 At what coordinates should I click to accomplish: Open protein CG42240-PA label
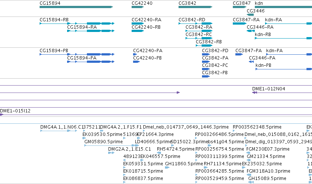148,51
